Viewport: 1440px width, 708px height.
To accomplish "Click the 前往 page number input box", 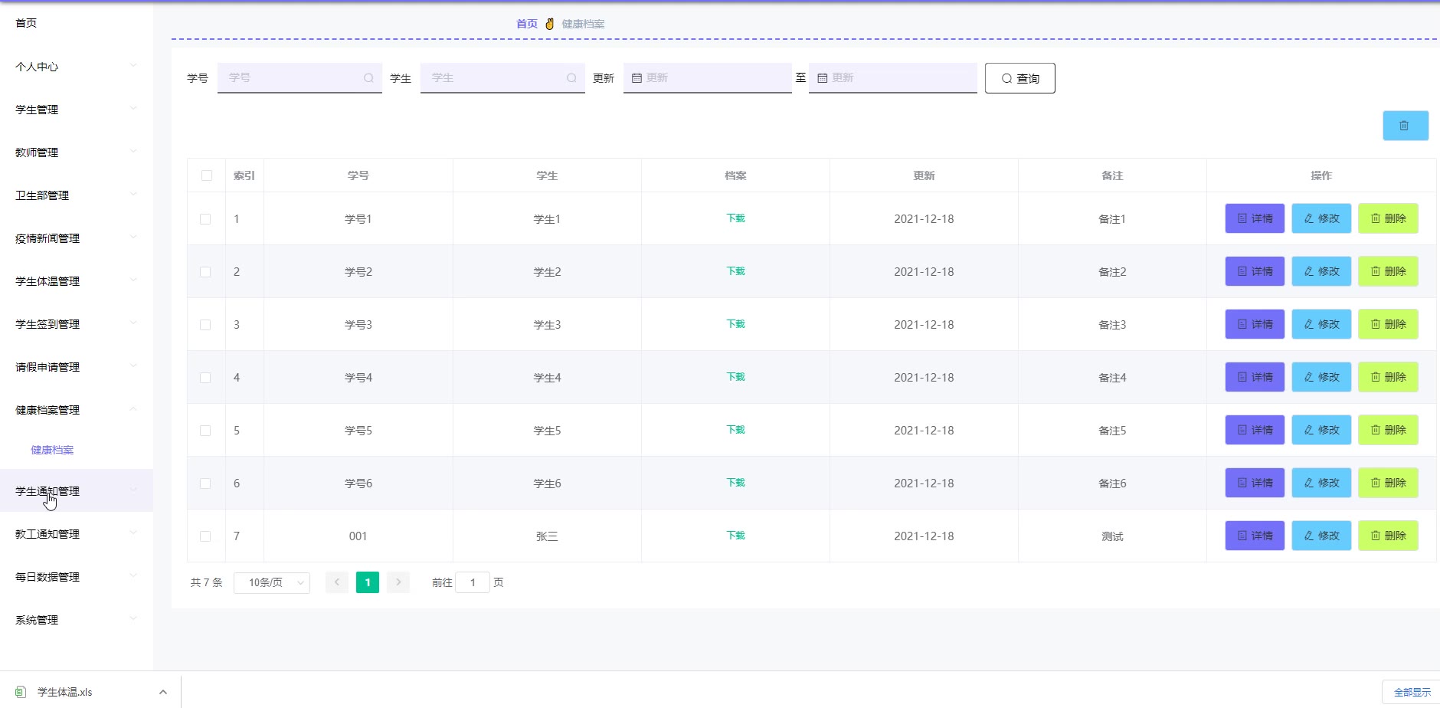I will click(x=473, y=582).
